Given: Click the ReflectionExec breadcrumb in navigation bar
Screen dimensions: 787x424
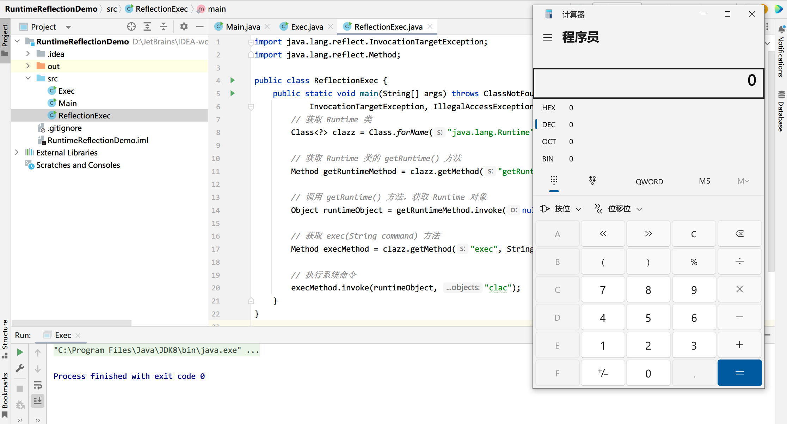Looking at the screenshot, I should 161,9.
